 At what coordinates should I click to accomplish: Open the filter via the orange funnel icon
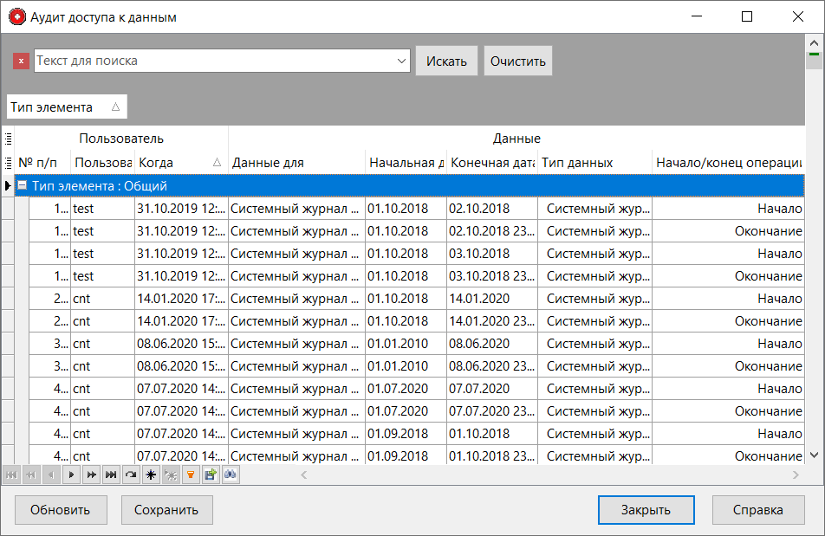192,475
